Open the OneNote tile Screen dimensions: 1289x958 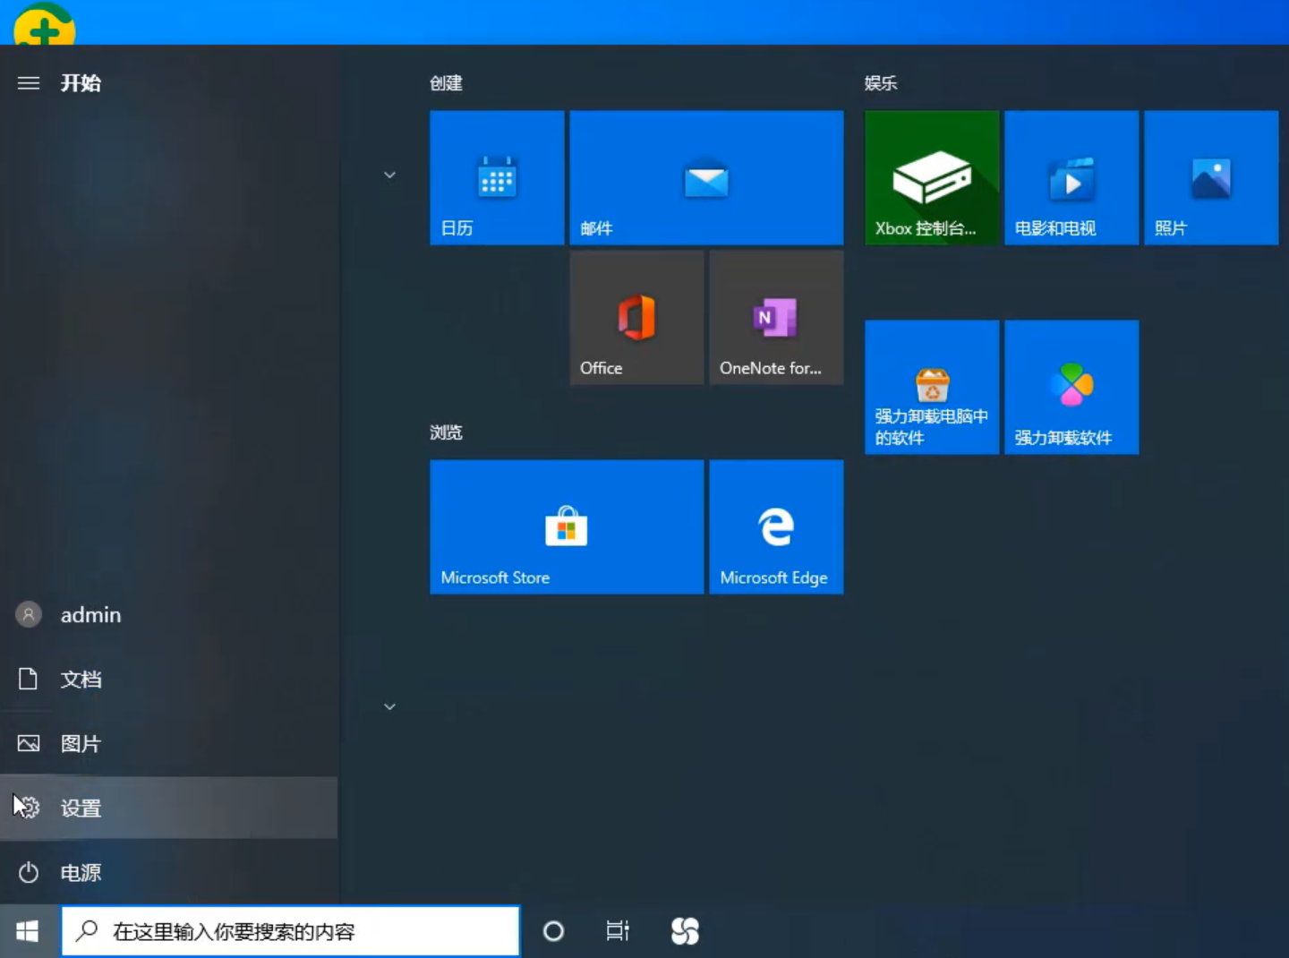pyautogui.click(x=776, y=318)
